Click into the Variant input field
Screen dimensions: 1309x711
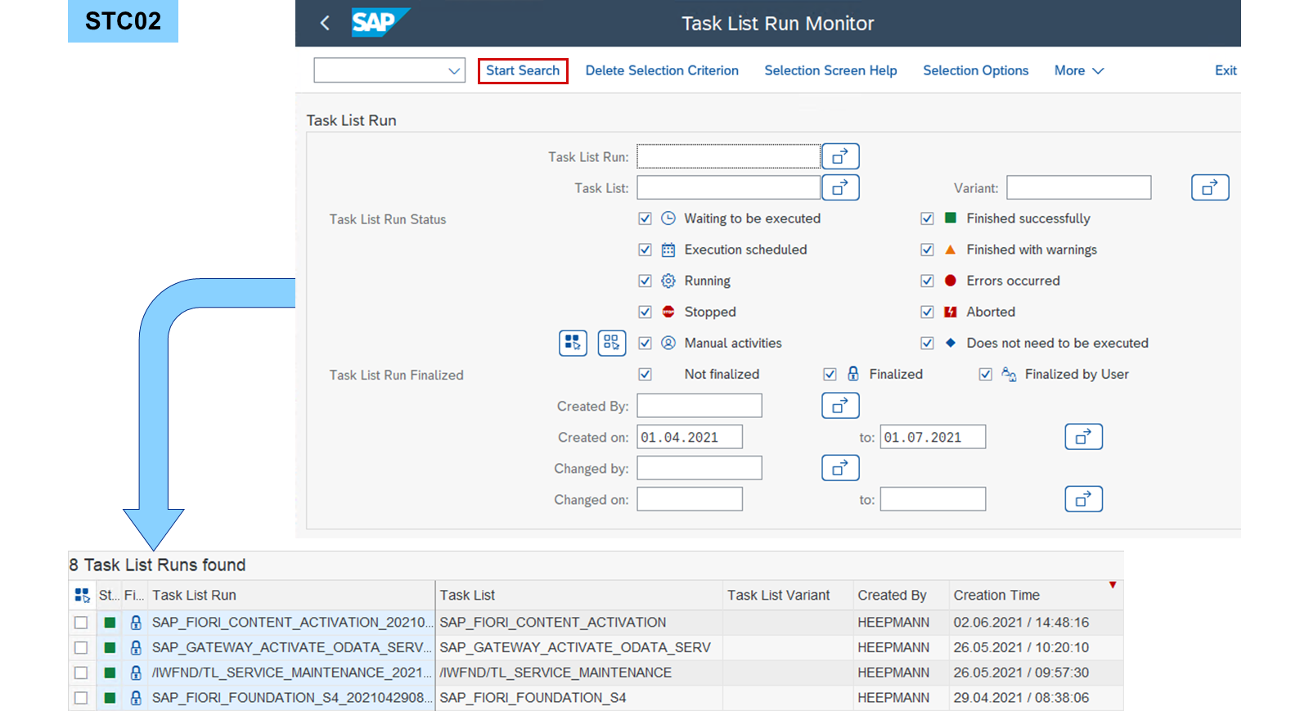click(x=1078, y=187)
